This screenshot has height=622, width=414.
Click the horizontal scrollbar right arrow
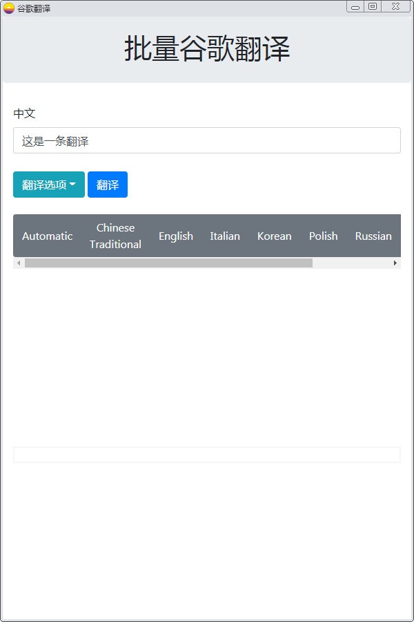pos(395,263)
